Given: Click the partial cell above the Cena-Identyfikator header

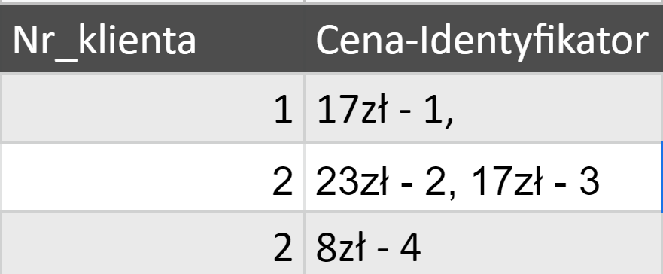Looking at the screenshot, I should pos(484,2).
